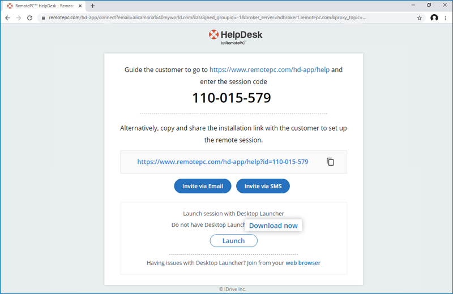View site security lock icon
This screenshot has height=294, width=453.
(x=44, y=18)
